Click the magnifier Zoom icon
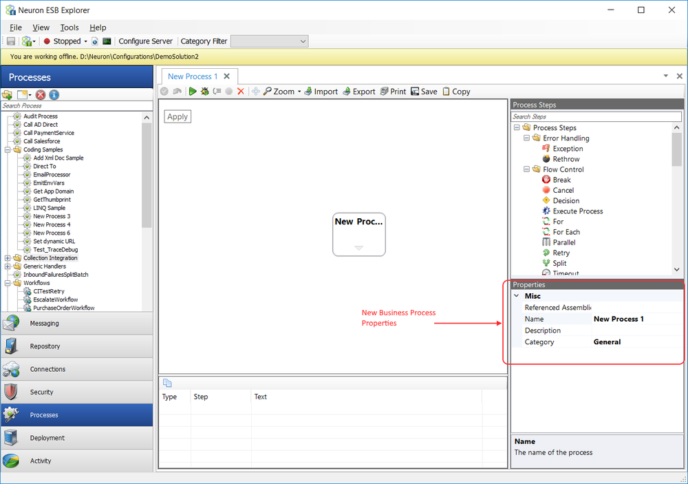The width and height of the screenshot is (688, 484). coord(267,92)
